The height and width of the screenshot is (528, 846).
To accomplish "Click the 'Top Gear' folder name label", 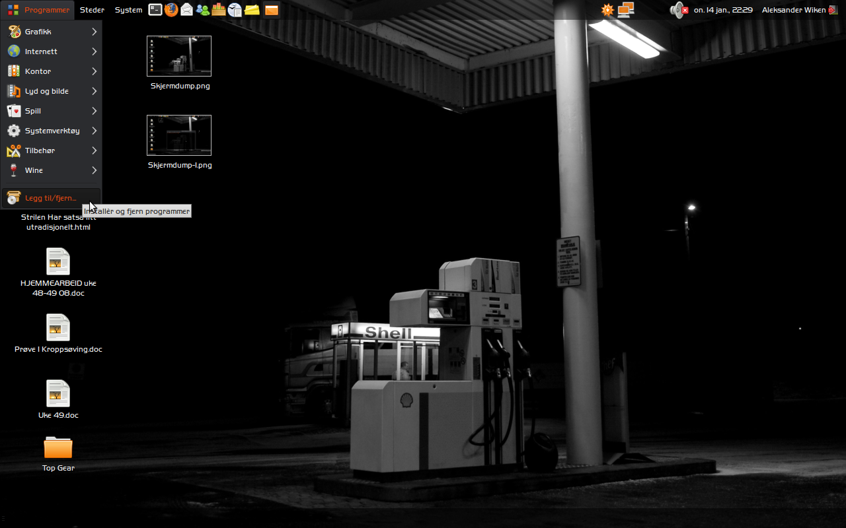I will tap(58, 468).
